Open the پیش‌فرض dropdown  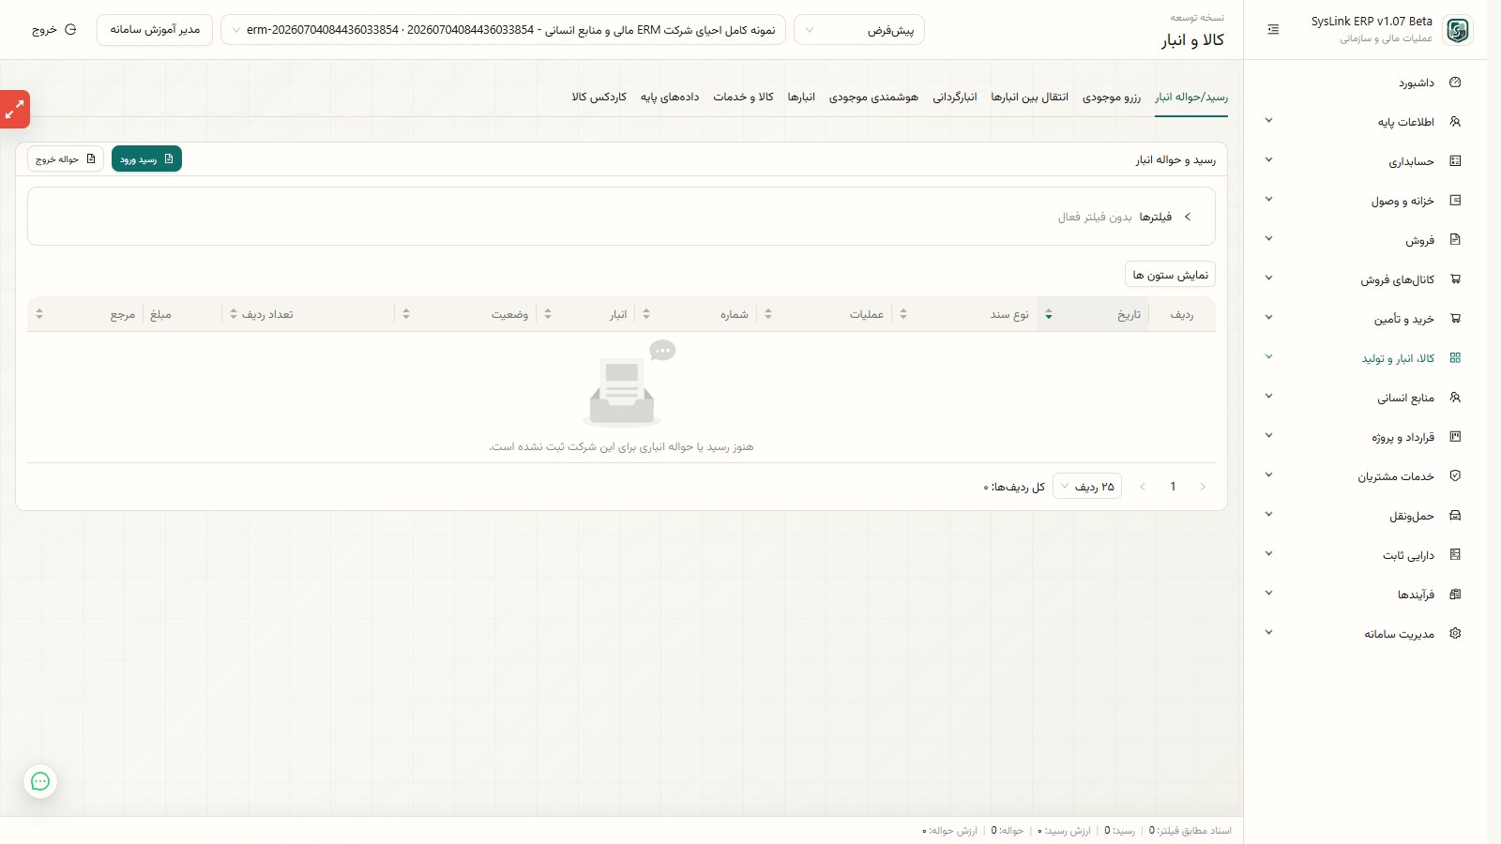(859, 30)
